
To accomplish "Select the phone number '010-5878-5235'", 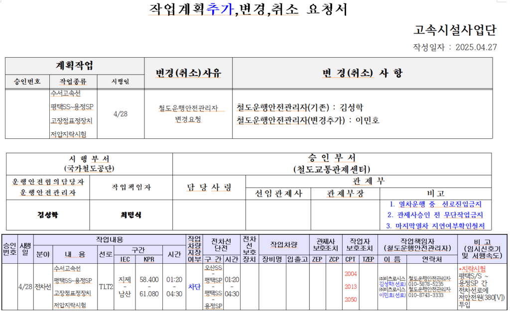I will 426,284.
